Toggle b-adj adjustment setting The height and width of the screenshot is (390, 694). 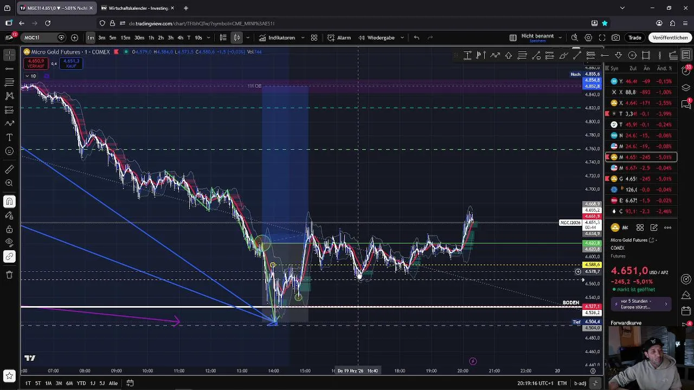click(x=580, y=383)
